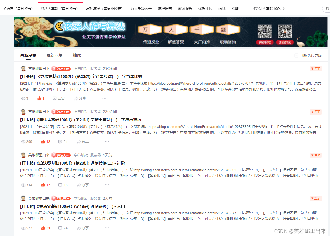The image size is (330, 236).
Task: Share the 第19讲 post
Action: pos(83,228)
